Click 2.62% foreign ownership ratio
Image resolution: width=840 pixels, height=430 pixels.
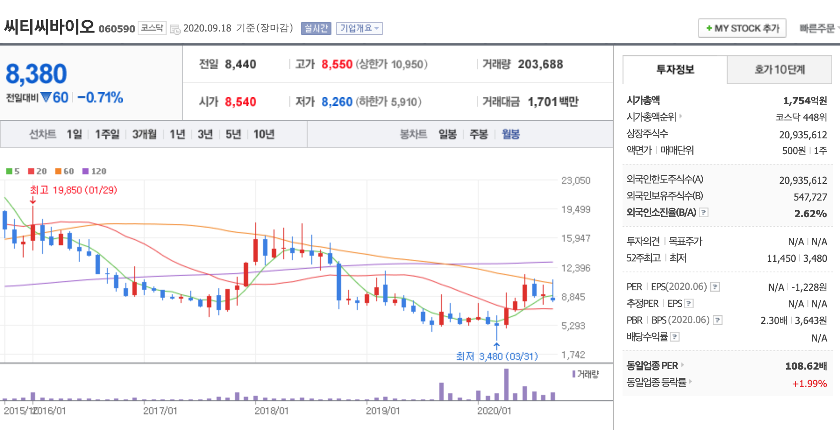pyautogui.click(x=811, y=214)
